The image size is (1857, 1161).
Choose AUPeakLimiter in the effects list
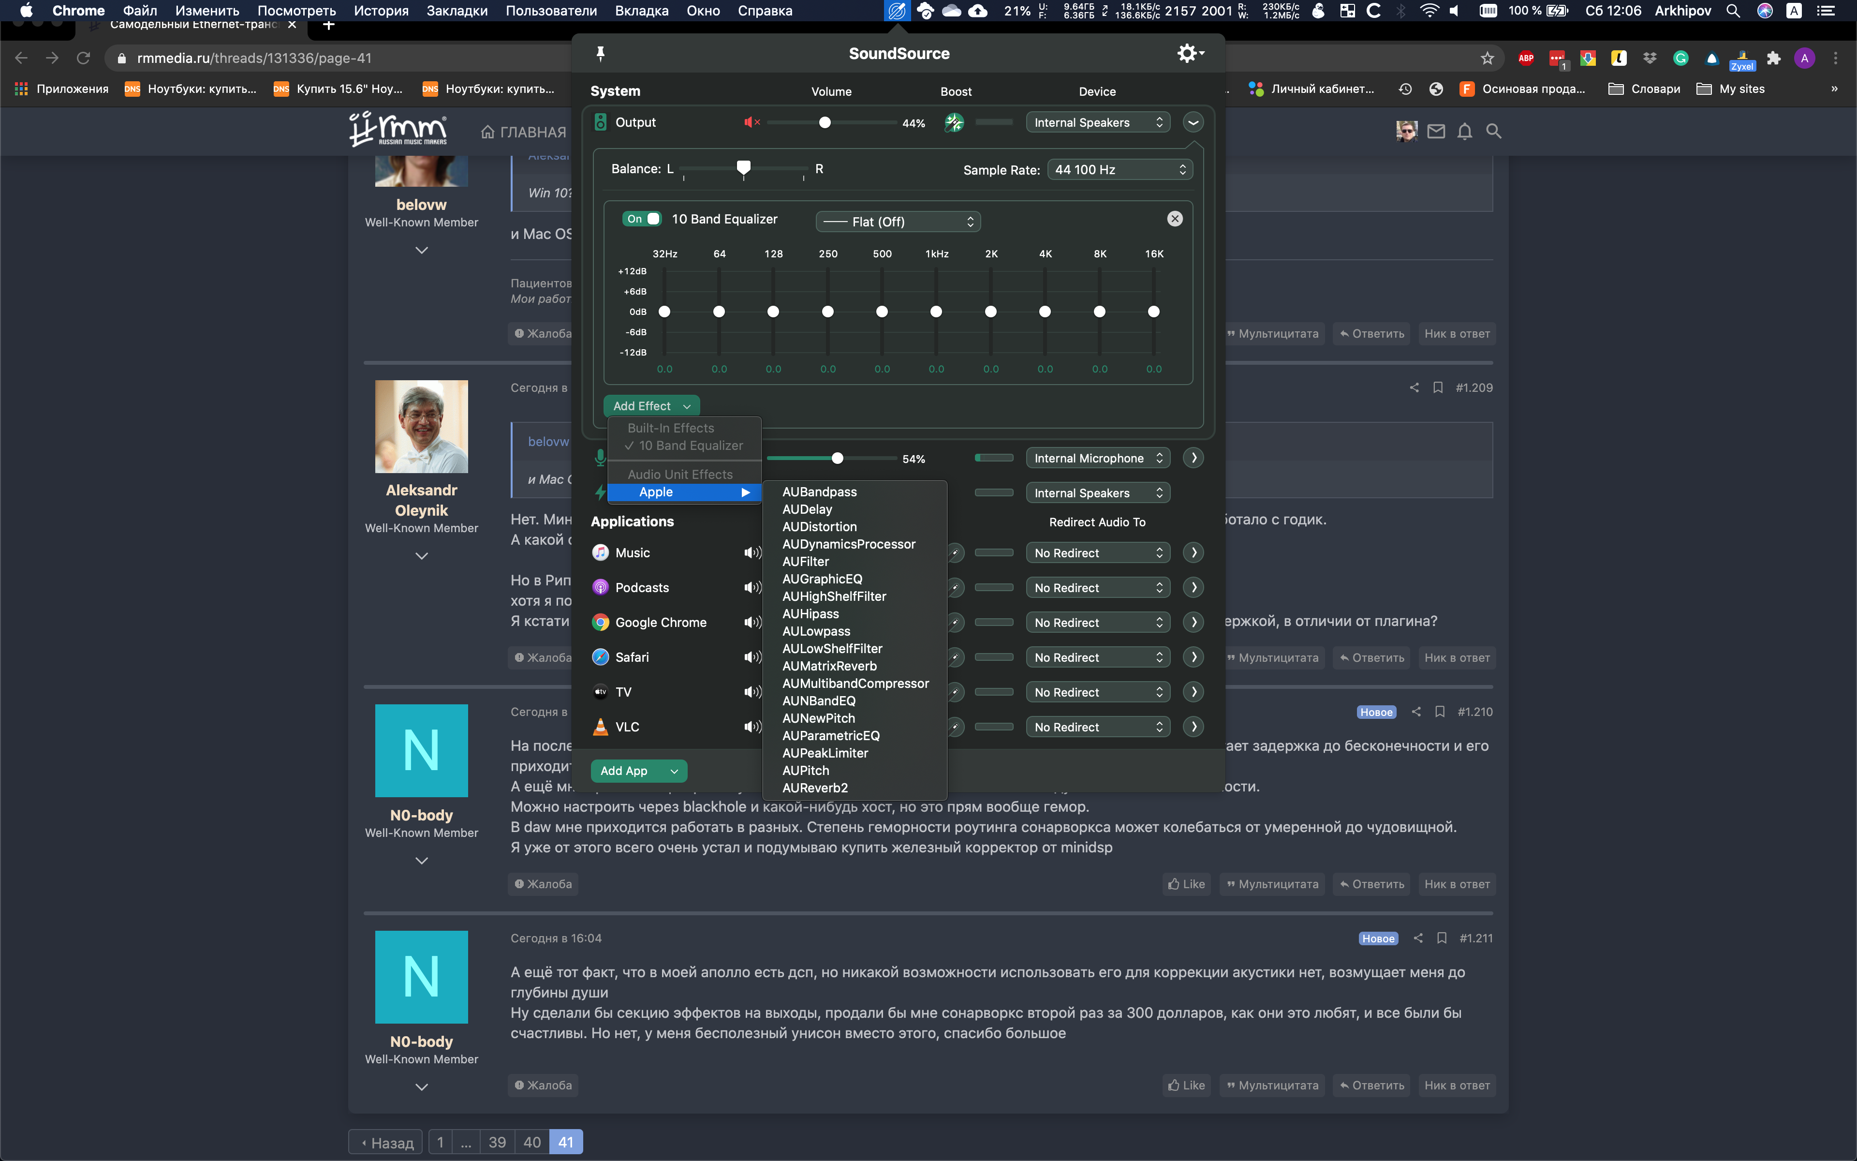tap(825, 753)
